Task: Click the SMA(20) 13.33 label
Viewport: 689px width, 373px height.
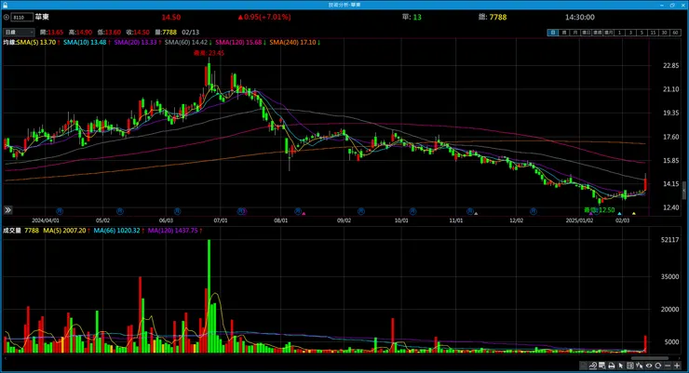Action: pyautogui.click(x=135, y=42)
